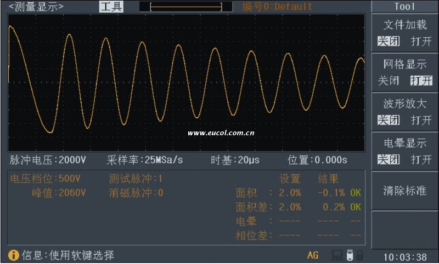Click the 网格显示 soft key label
The width and height of the screenshot is (439, 264).
point(405,64)
